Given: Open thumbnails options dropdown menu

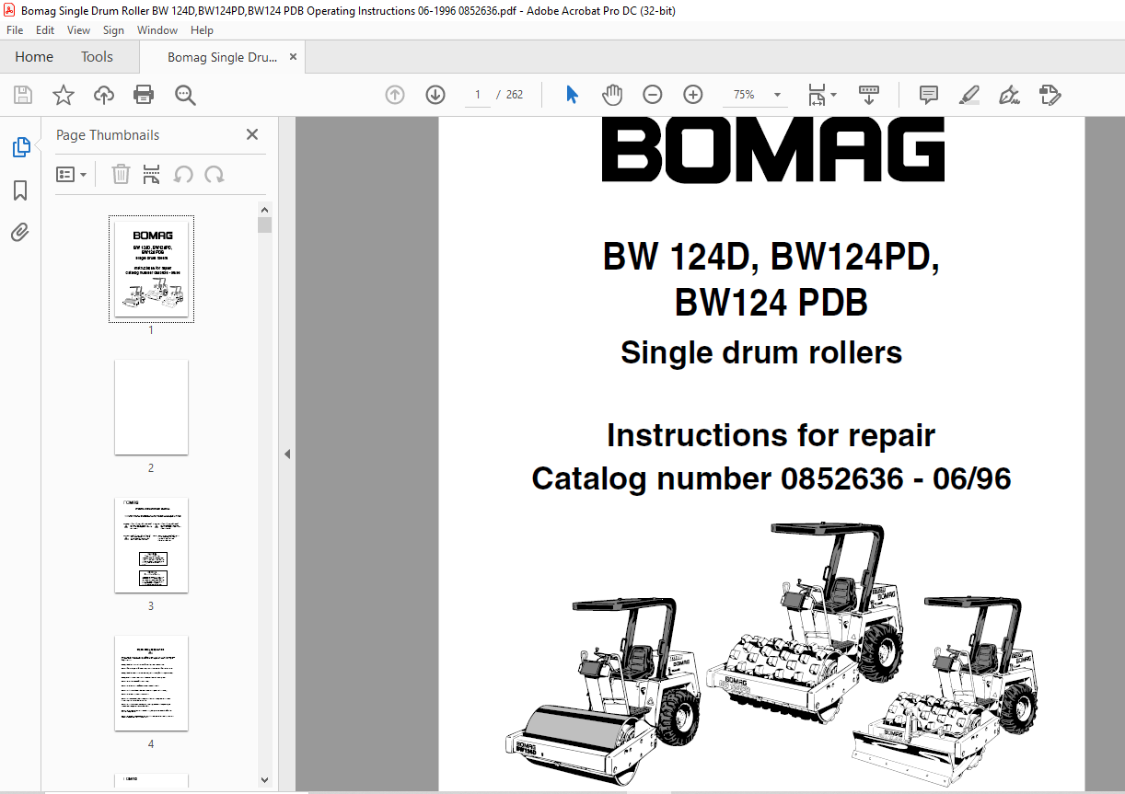Looking at the screenshot, I should pyautogui.click(x=71, y=174).
